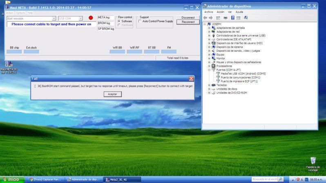326x183 pixels.
Task: Click the red connection status indicator
Action: (91, 18)
